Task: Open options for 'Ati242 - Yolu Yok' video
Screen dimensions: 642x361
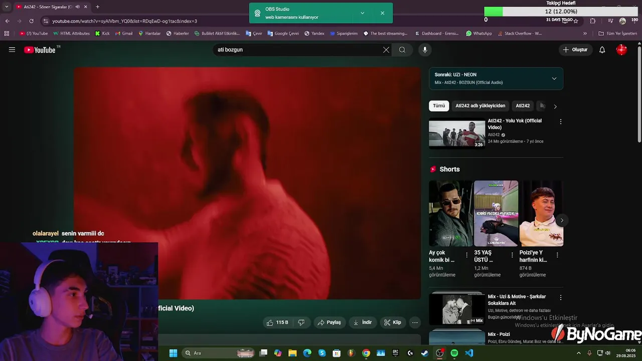Action: pyautogui.click(x=561, y=121)
